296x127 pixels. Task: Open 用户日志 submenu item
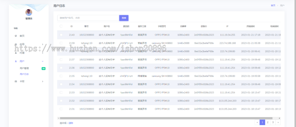tap(24, 74)
